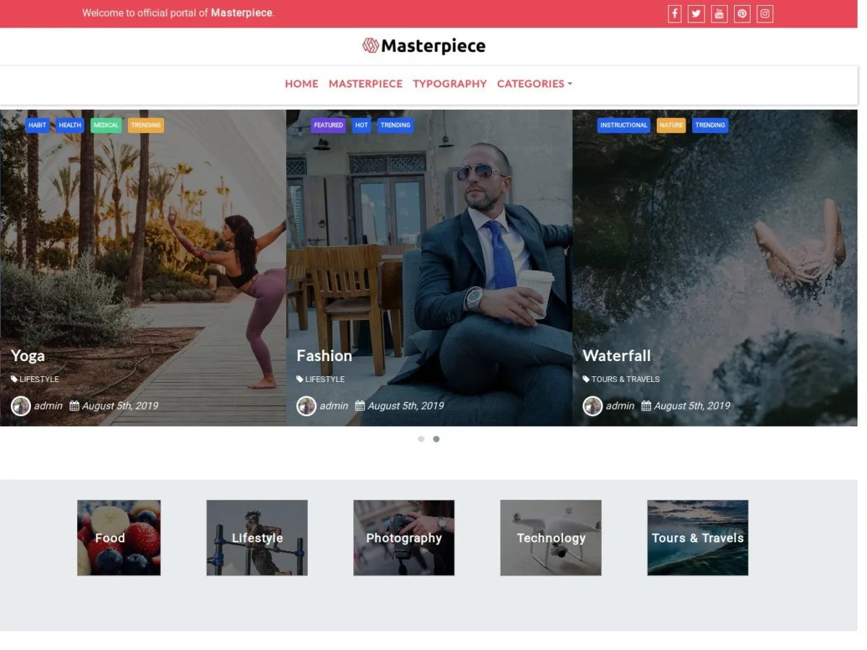Image resolution: width=867 pixels, height=650 pixels.
Task: Click Masterpiece link in welcome banner
Action: (x=242, y=13)
